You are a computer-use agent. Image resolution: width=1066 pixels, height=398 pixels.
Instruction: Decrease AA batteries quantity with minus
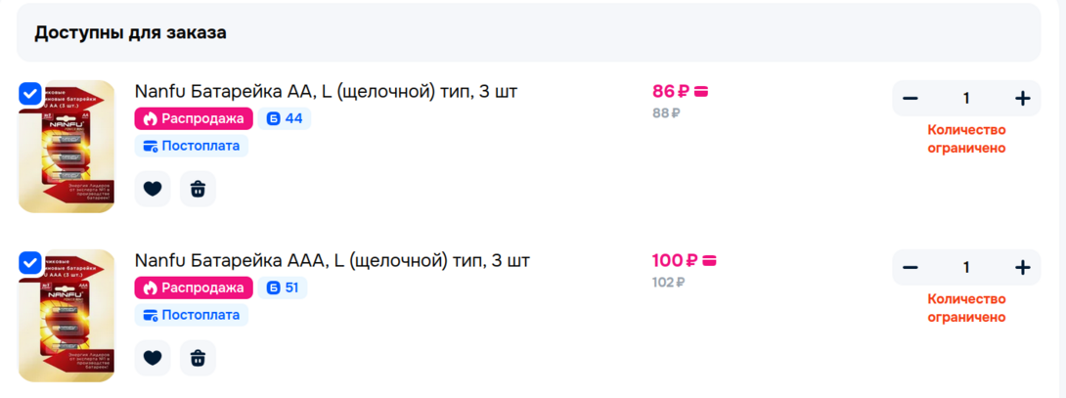(911, 98)
